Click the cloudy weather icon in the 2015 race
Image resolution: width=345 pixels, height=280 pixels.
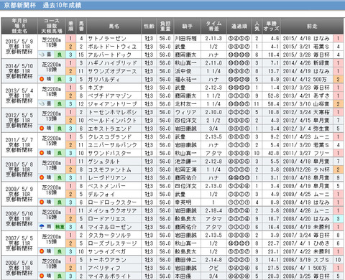click(42, 55)
